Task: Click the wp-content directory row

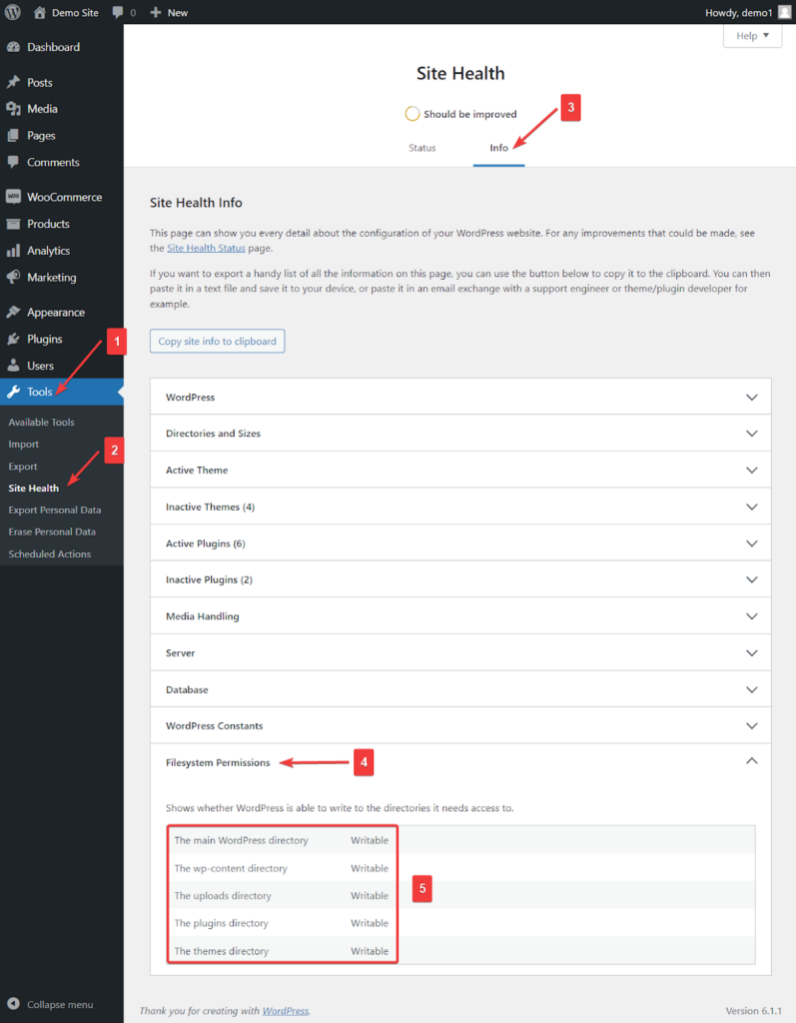Action: pos(460,868)
